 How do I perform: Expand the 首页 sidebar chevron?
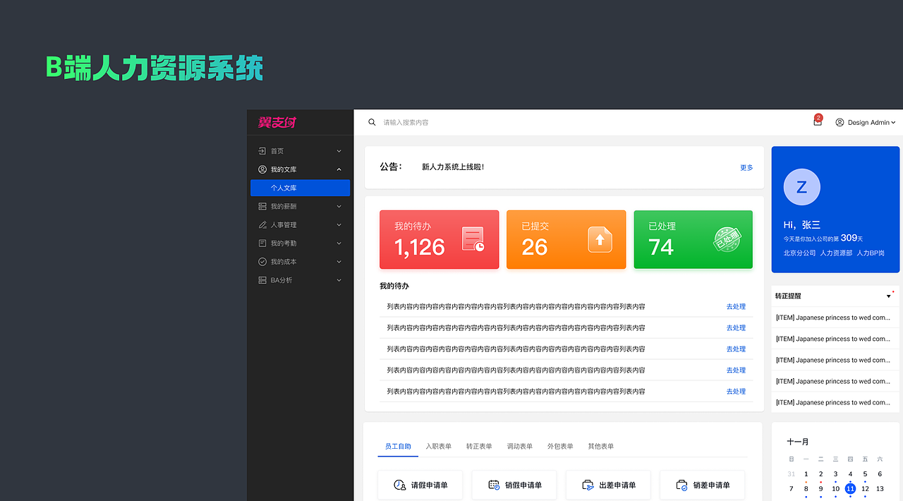(339, 151)
